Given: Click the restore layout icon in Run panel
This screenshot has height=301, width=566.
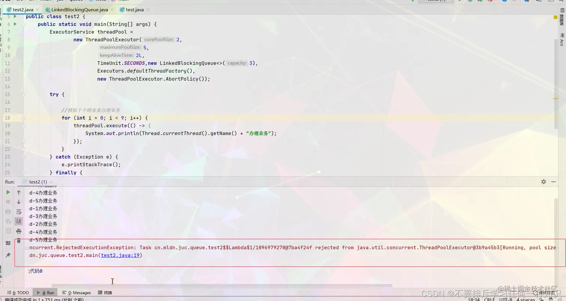Looking at the screenshot, I should (x=8, y=243).
